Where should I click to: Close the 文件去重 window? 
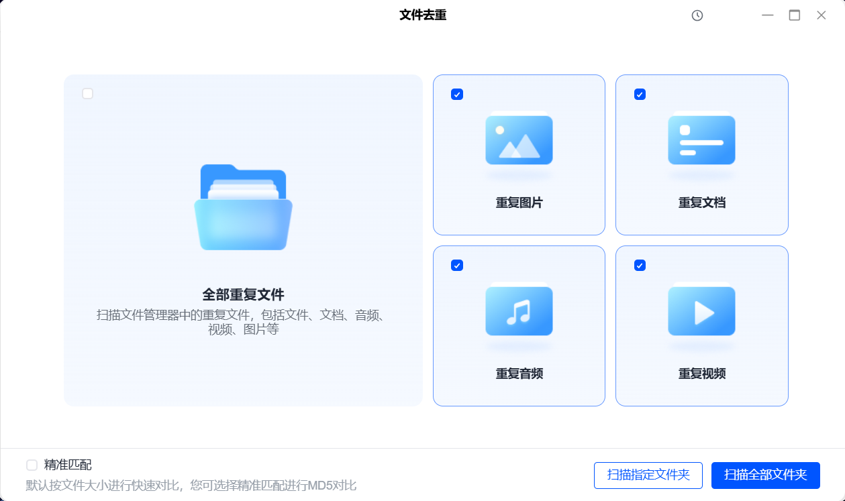(822, 15)
